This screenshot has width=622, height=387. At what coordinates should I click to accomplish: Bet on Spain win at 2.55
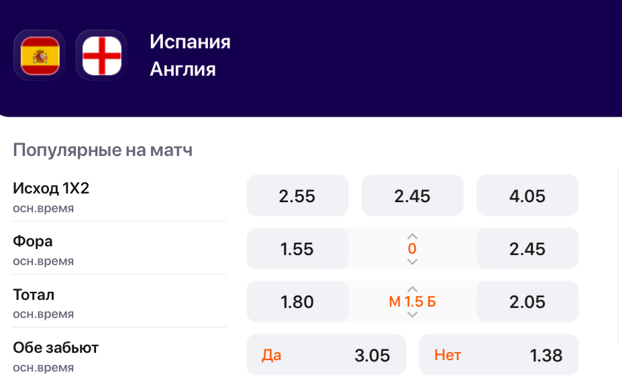point(297,196)
